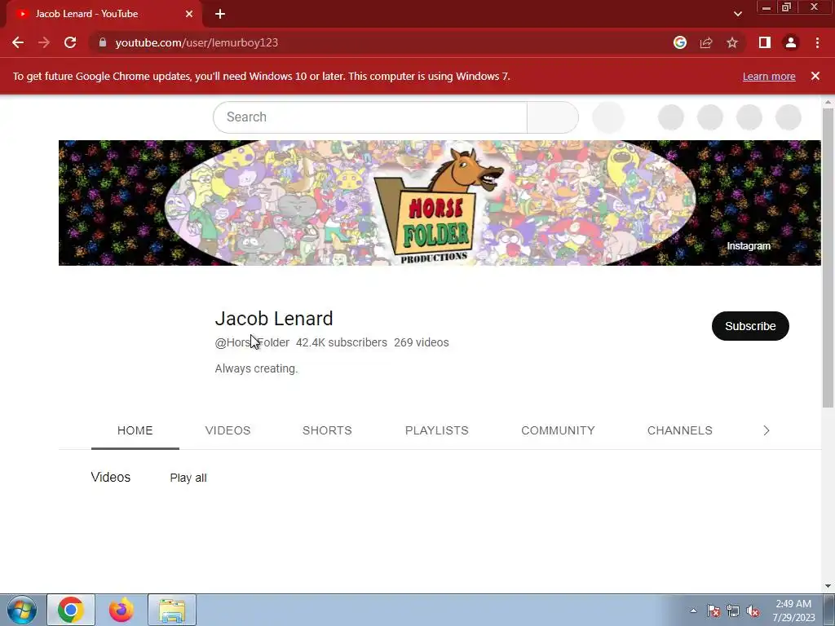Close the Jacob Lenard YouTube tab
Image resolution: width=835 pixels, height=626 pixels.
pyautogui.click(x=189, y=14)
